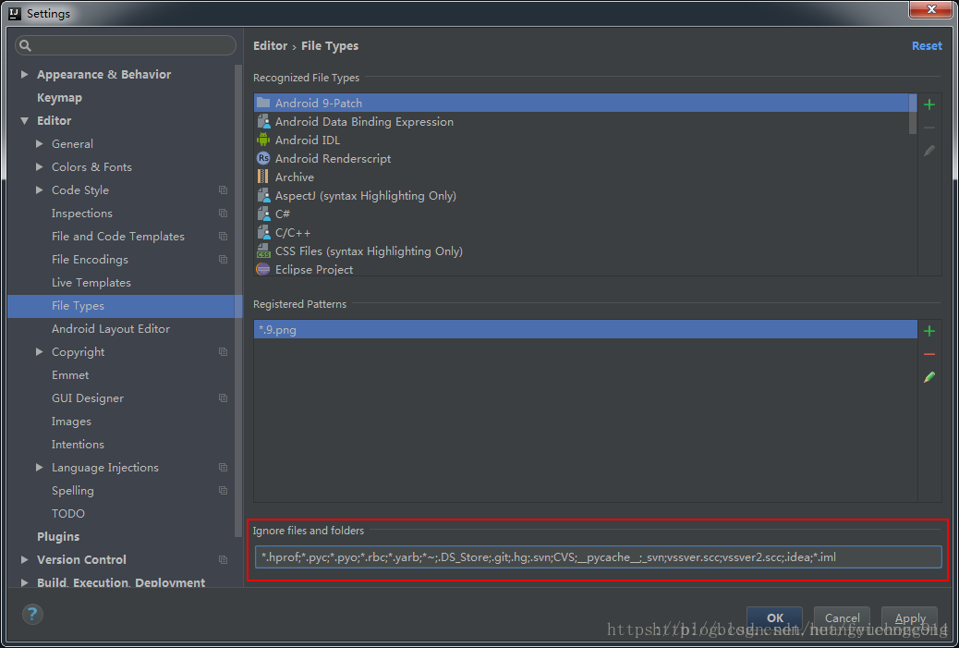The width and height of the screenshot is (959, 648).
Task: Select the *.9.png pattern
Action: tap(586, 330)
